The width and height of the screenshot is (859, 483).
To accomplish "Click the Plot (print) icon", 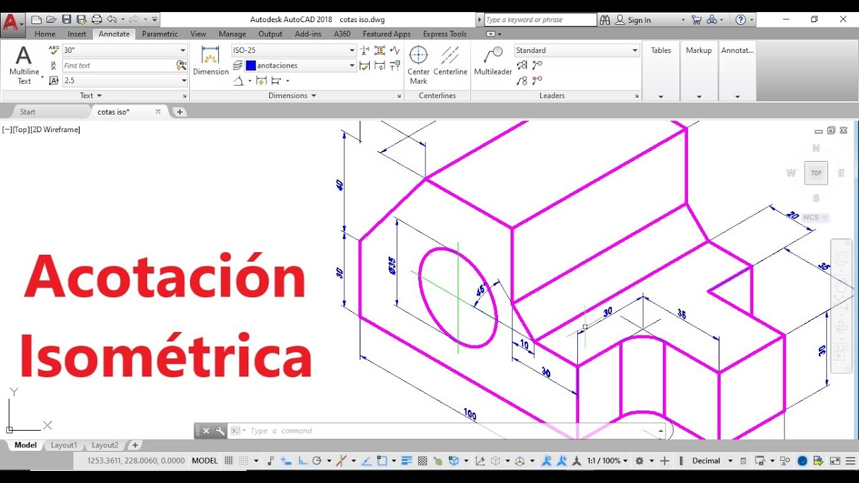I will pyautogui.click(x=97, y=19).
